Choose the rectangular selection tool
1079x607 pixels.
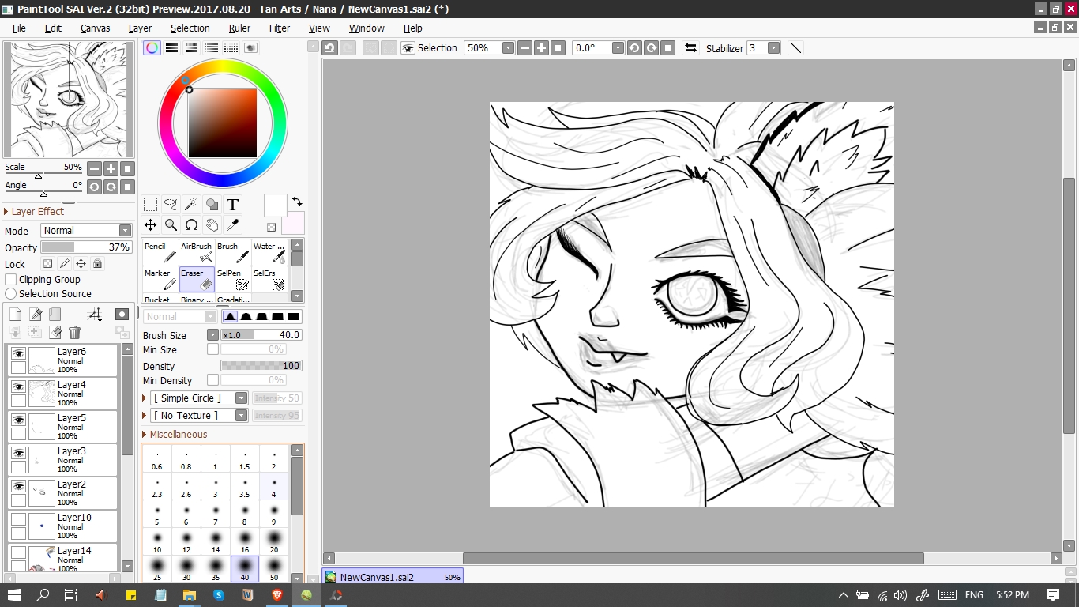pos(150,205)
